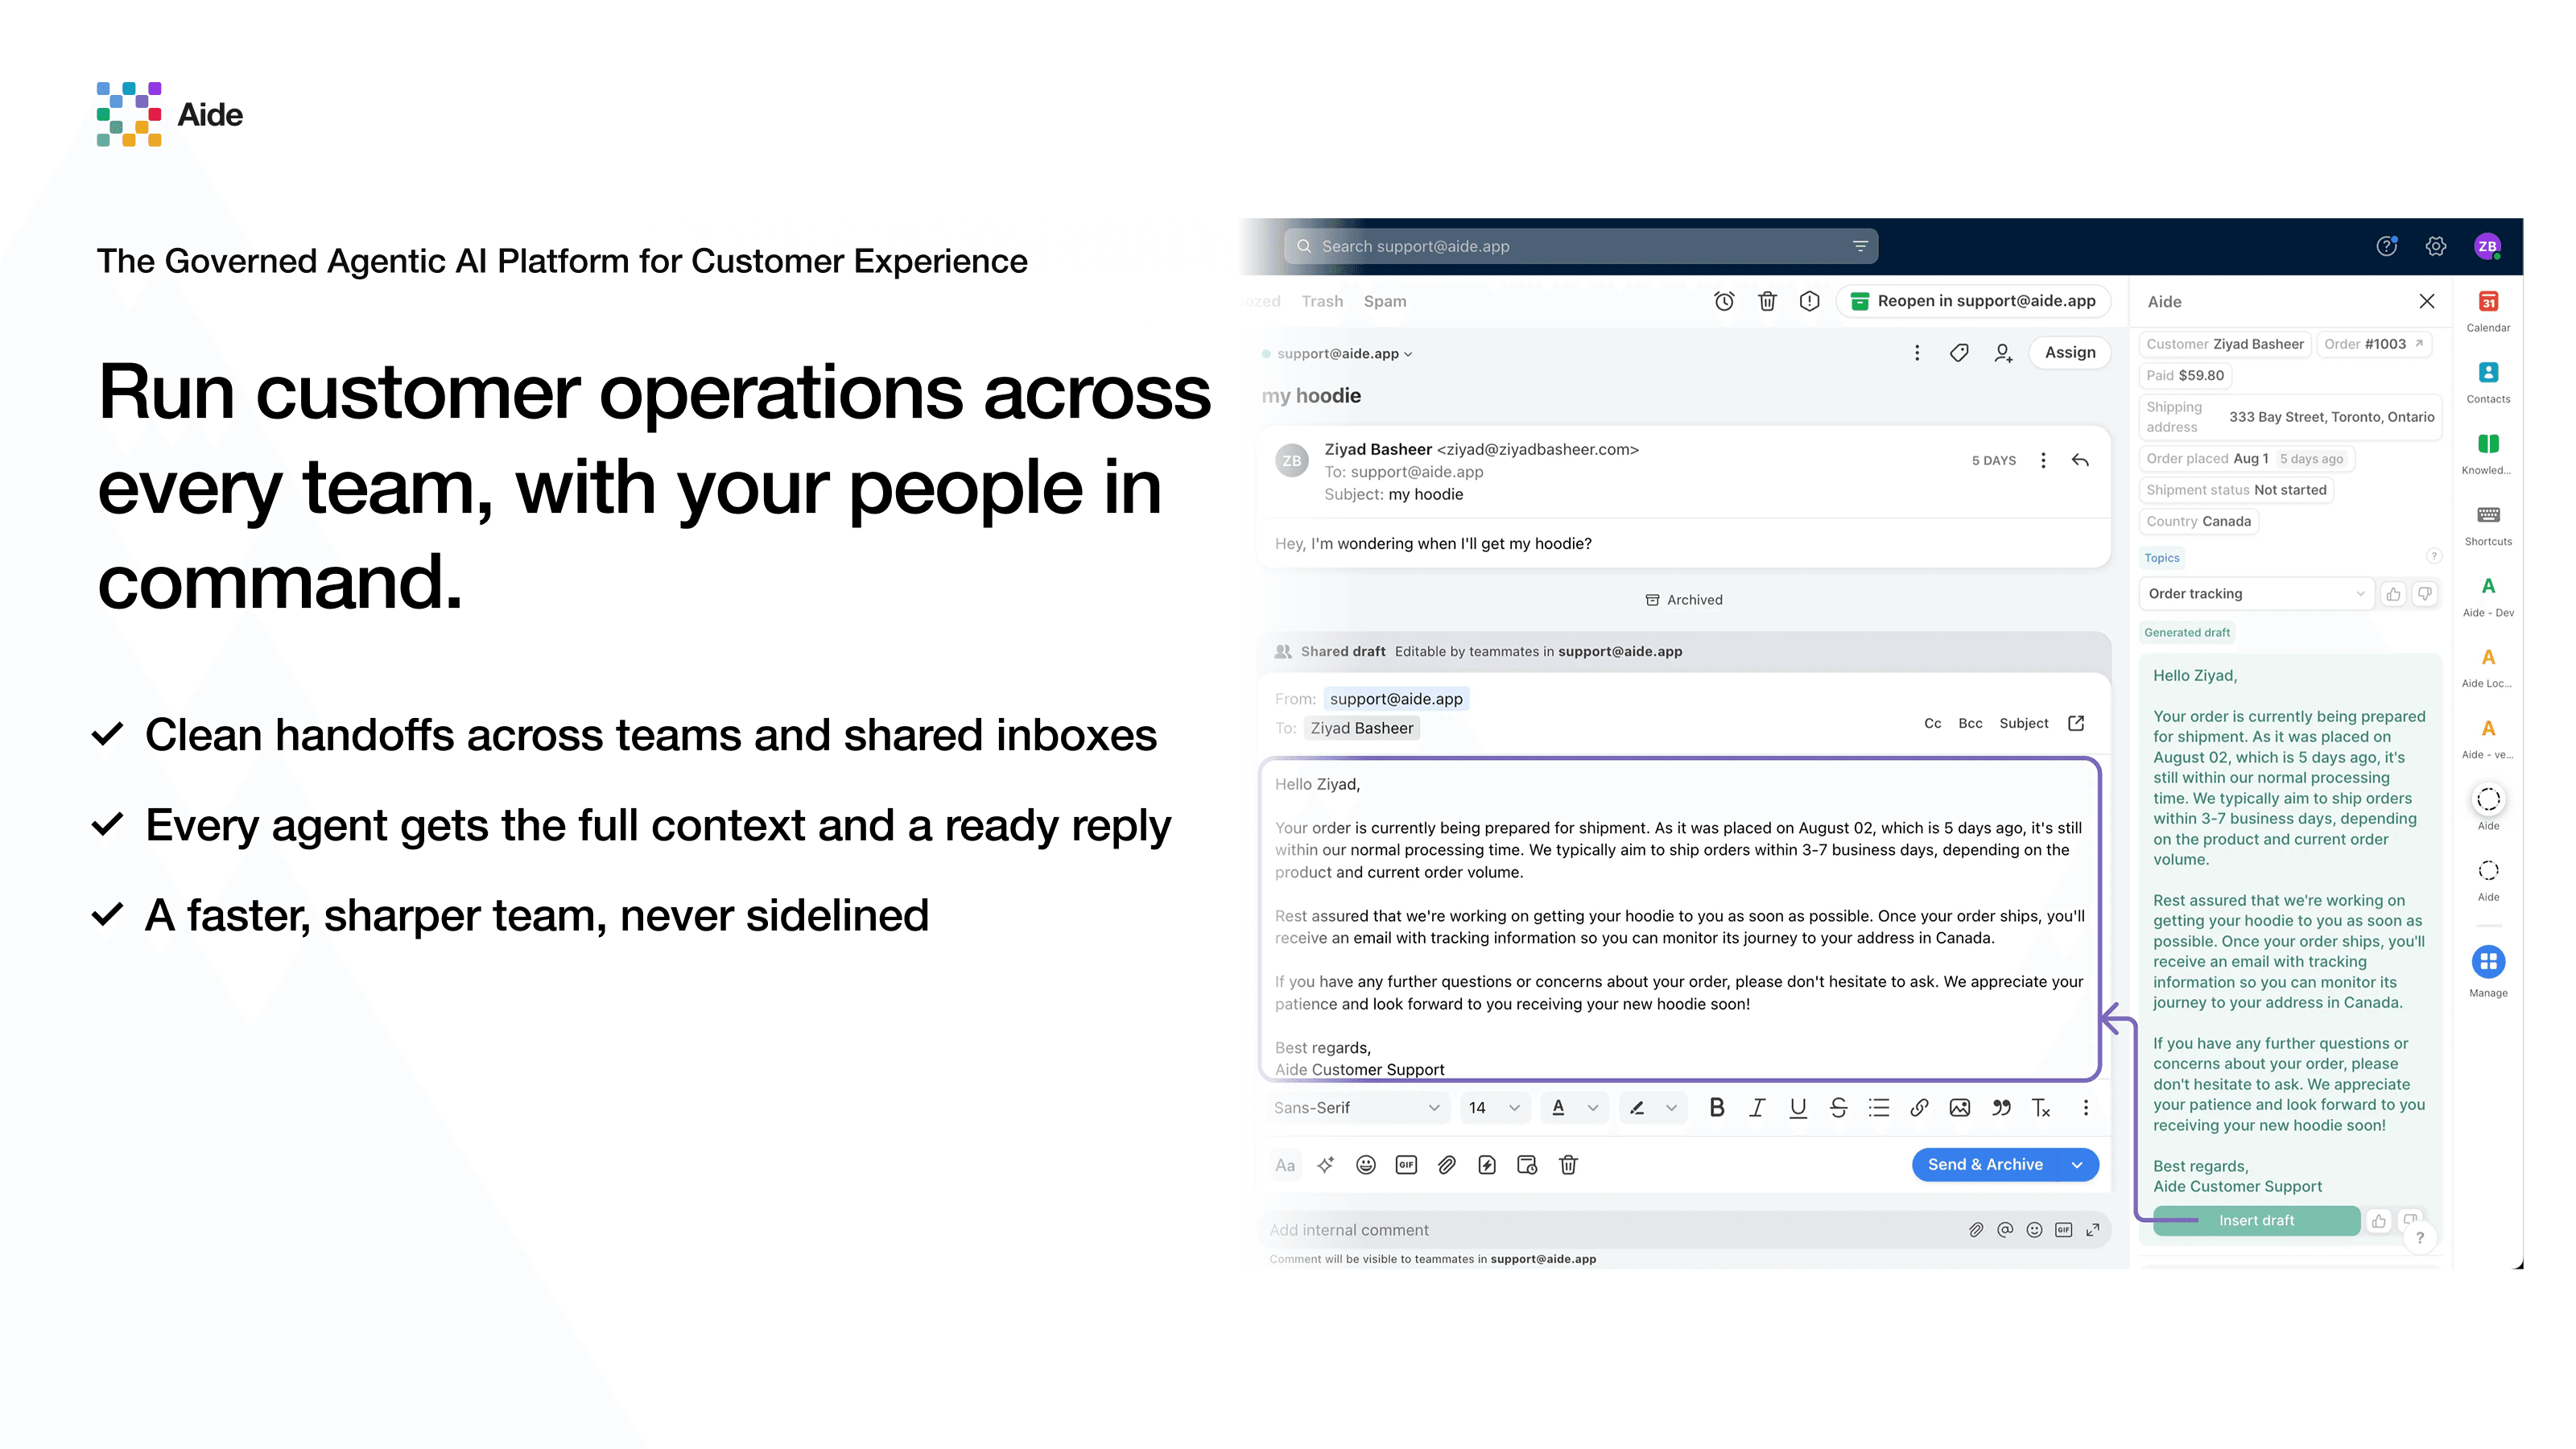Focus the Search support@aide.app field

click(x=1580, y=246)
